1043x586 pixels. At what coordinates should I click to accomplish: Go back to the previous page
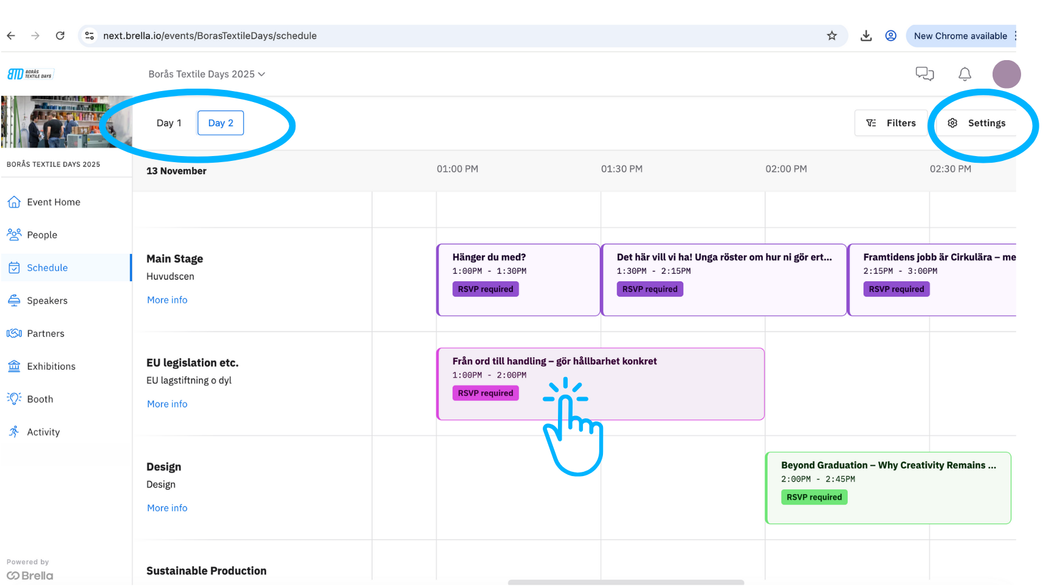coord(12,36)
